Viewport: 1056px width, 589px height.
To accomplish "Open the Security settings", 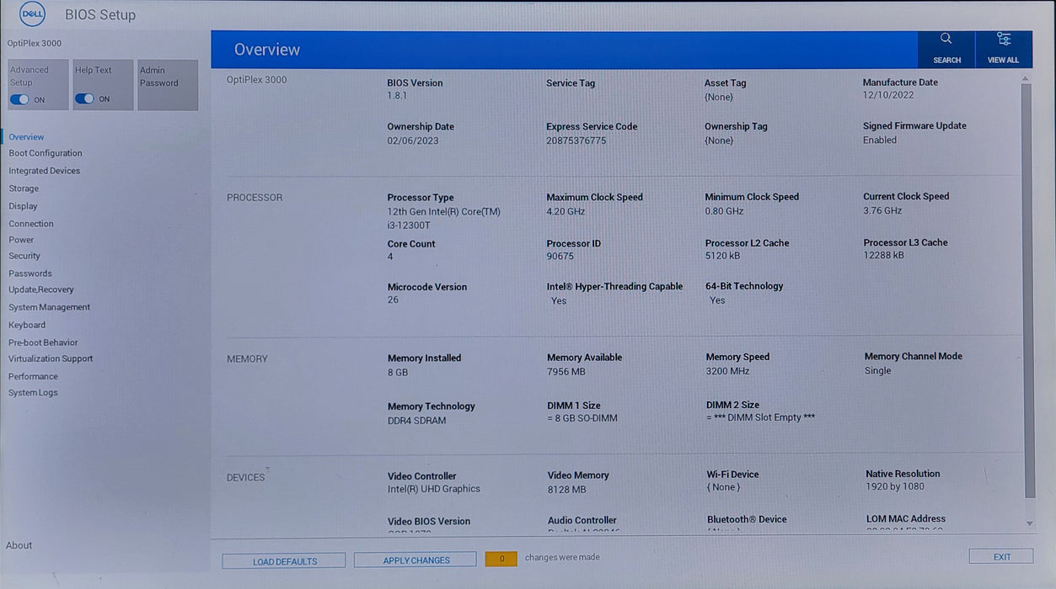I will (24, 256).
